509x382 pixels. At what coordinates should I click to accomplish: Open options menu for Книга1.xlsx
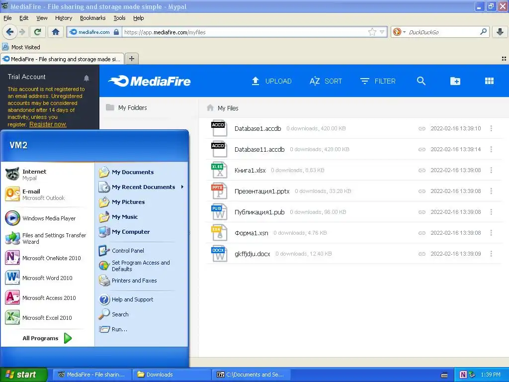tap(491, 170)
